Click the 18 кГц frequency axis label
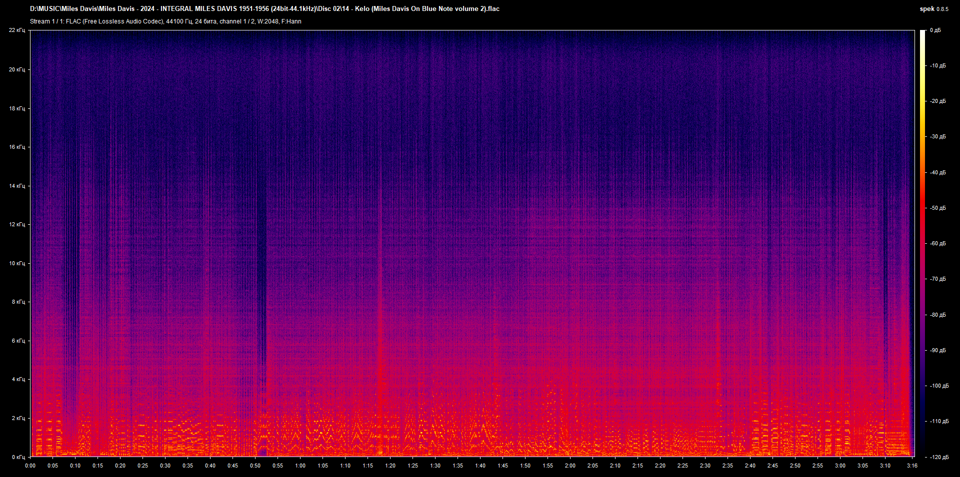 17,108
